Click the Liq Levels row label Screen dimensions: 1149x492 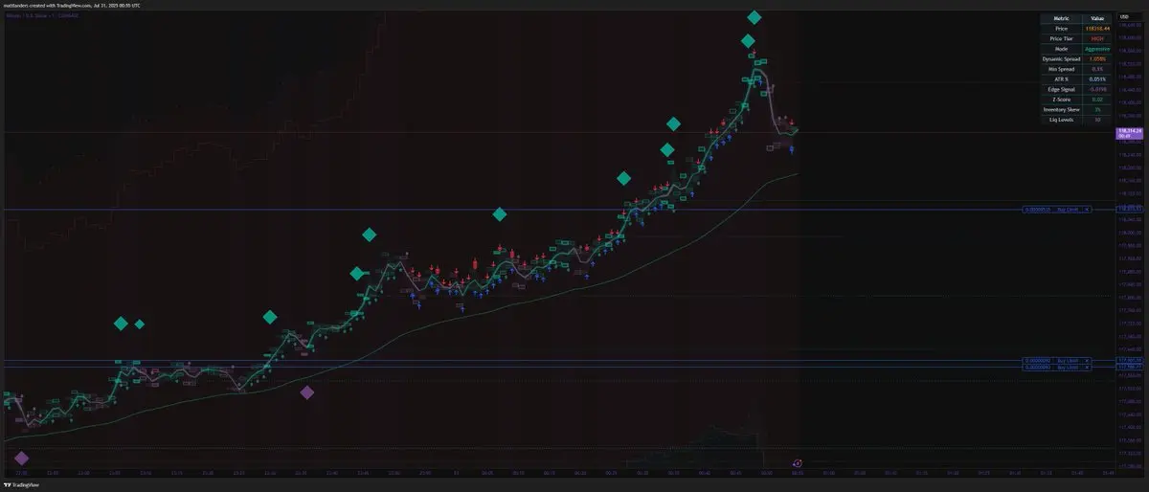1061,120
